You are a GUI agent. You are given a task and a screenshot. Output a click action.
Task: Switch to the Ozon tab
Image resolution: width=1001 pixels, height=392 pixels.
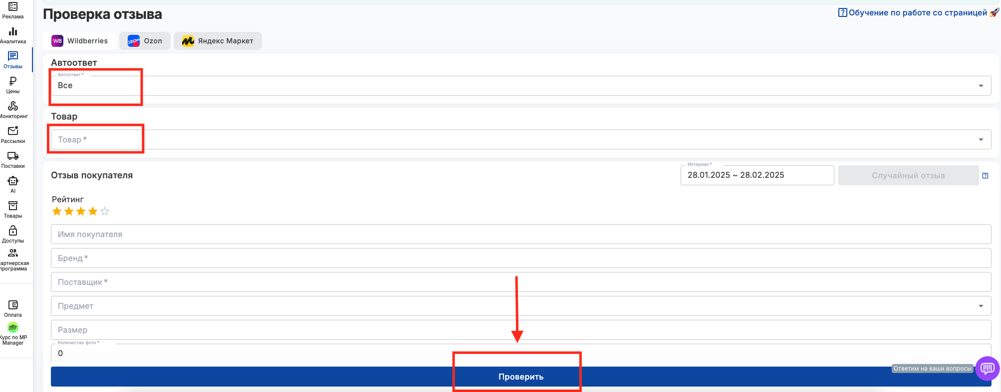145,41
